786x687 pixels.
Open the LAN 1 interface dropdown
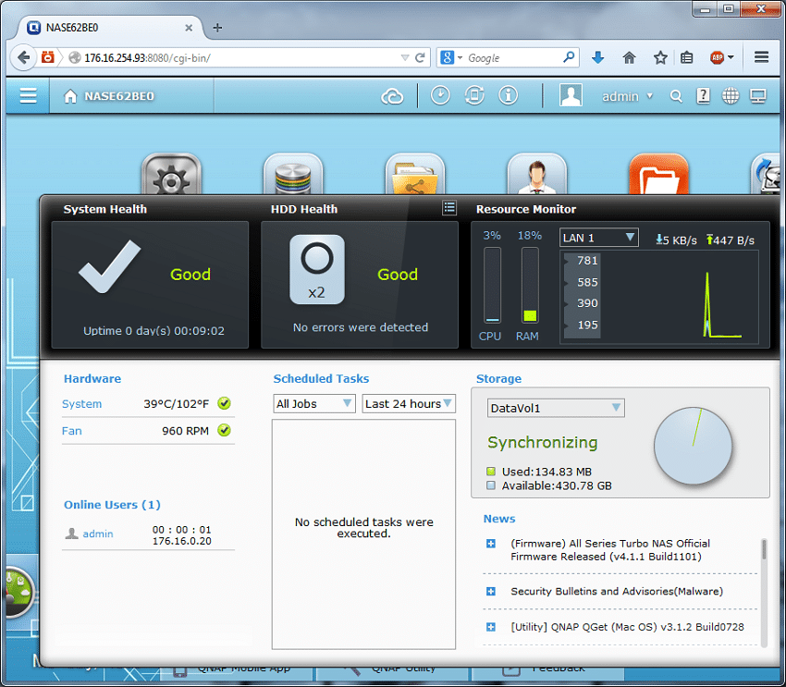[x=598, y=238]
